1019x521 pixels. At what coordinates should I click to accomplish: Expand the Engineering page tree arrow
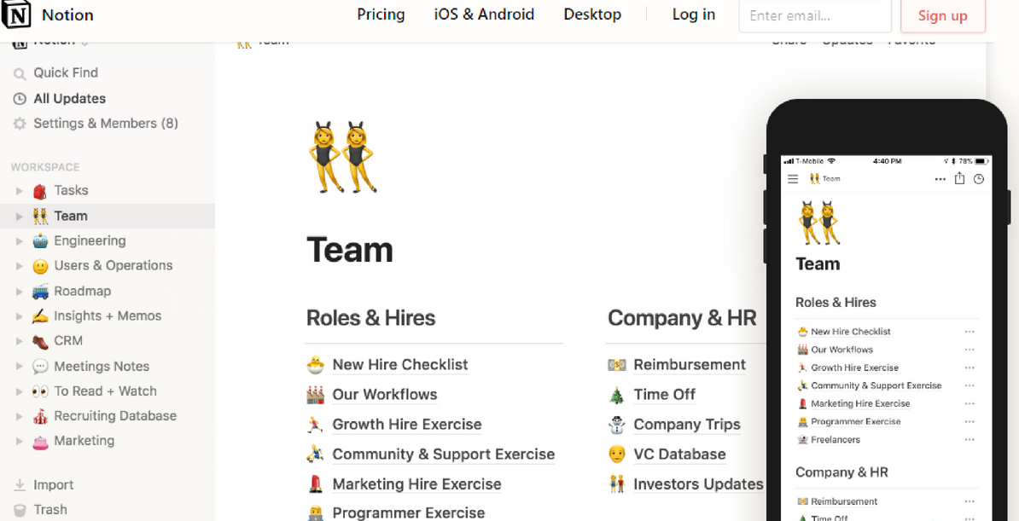tap(19, 241)
